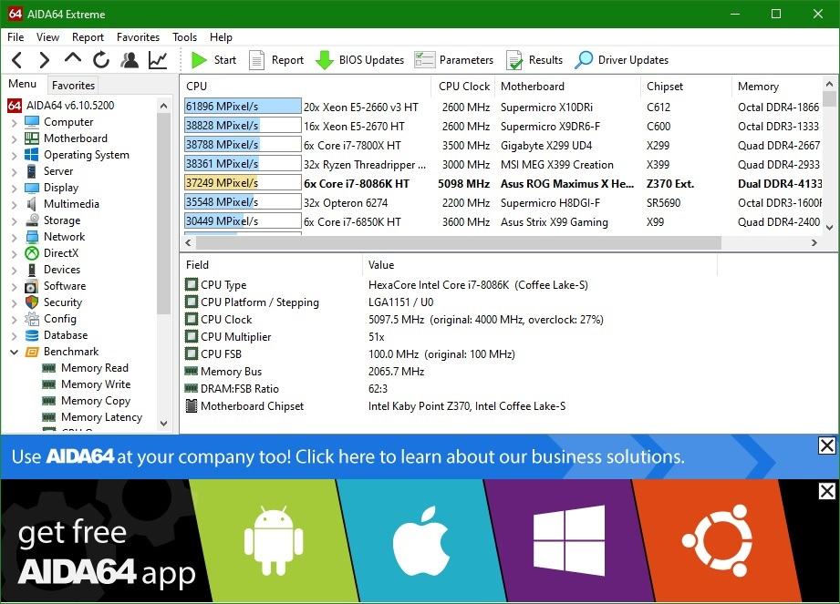
Task: Sort by the CPU Clock column header
Action: tap(464, 87)
